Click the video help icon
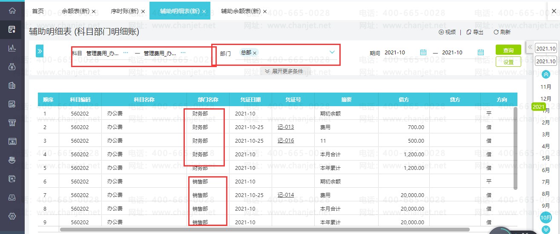This screenshot has width=560, height=234. (447, 32)
